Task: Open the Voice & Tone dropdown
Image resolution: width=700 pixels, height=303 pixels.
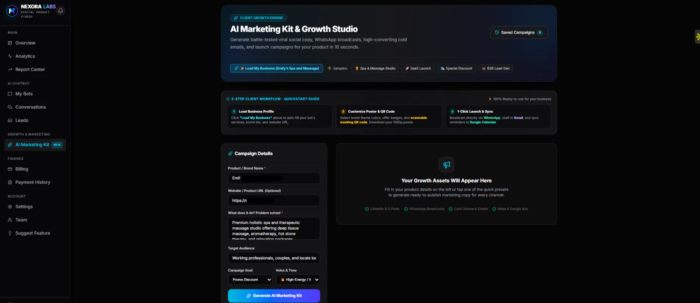Action: [298, 280]
